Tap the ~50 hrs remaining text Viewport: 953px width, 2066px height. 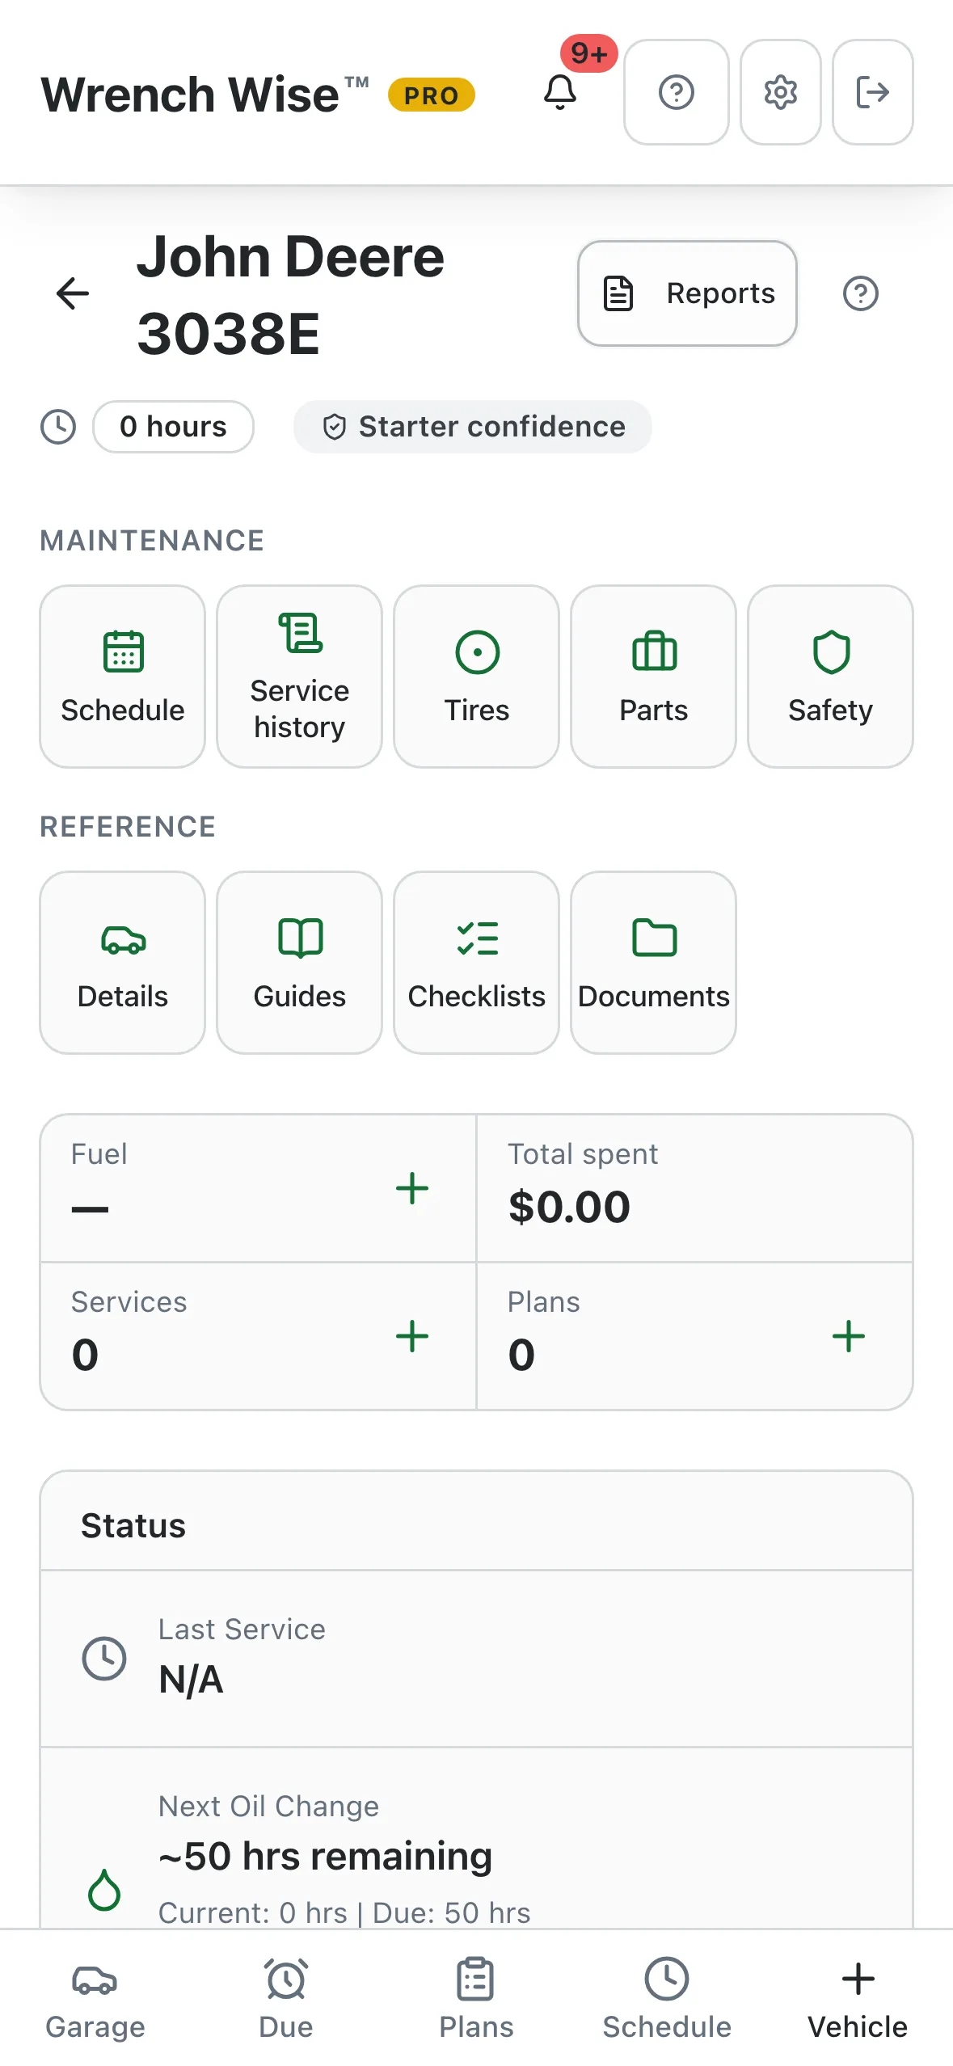(x=325, y=1857)
